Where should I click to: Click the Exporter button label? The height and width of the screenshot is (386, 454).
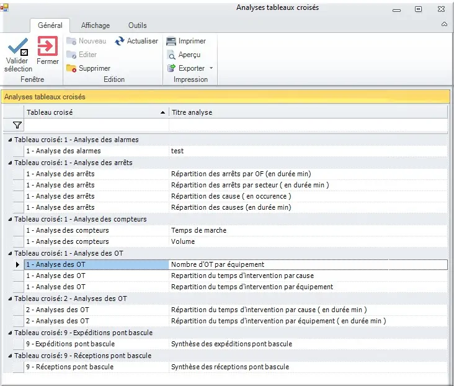tap(192, 68)
